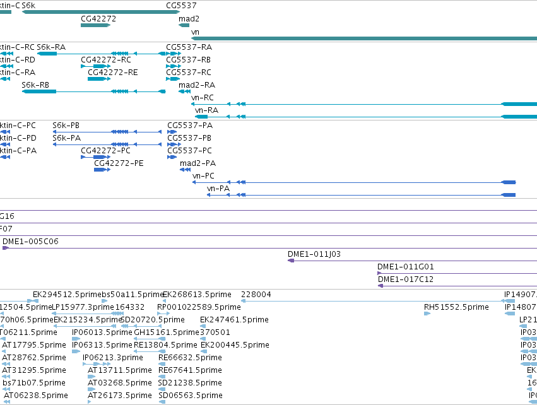Select the 164332 feature label
The width and height of the screenshot is (537, 405).
coord(130,307)
